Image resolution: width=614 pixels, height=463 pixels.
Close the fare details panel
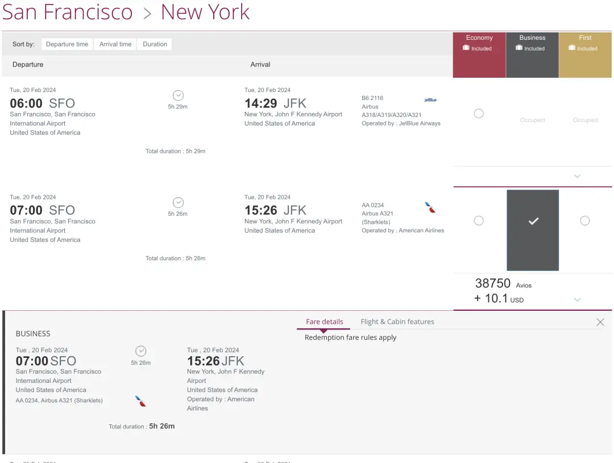(x=600, y=322)
